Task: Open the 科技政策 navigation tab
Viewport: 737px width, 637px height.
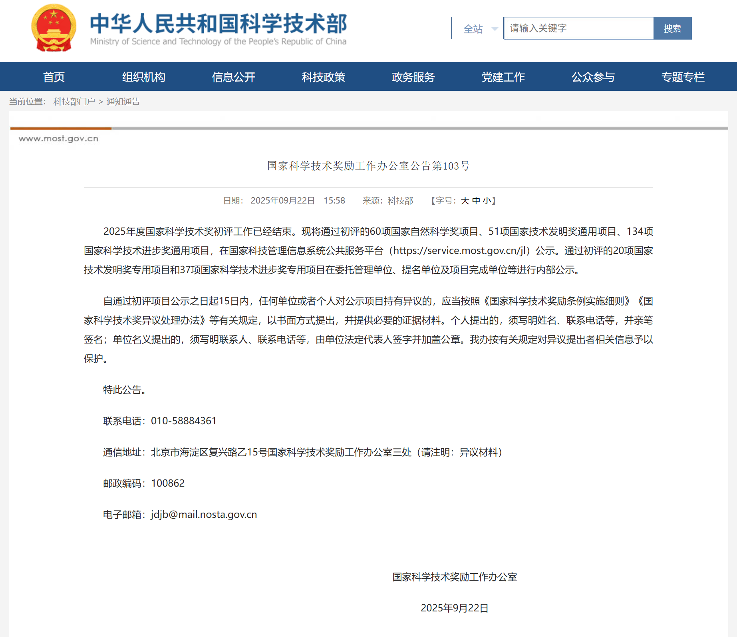Action: point(324,77)
